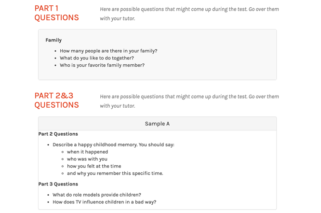This screenshot has height=213, width=321.
Task: Click the Part 3 Questions subheading
Action: (x=58, y=184)
